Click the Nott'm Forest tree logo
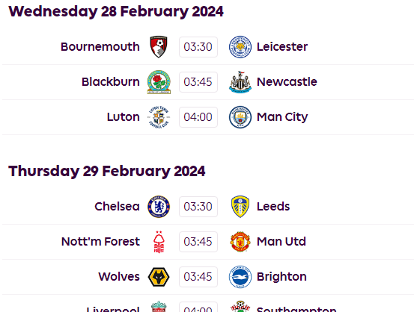The width and height of the screenshot is (414, 312). [x=159, y=242]
